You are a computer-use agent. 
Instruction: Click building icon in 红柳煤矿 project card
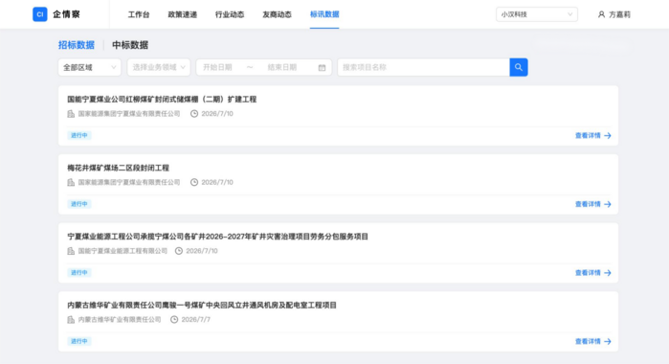point(71,114)
